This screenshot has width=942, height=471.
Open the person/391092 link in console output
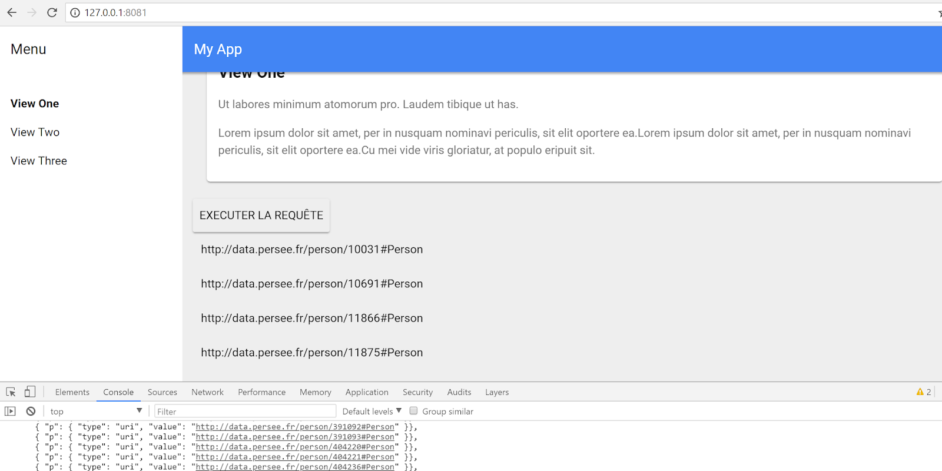point(295,427)
